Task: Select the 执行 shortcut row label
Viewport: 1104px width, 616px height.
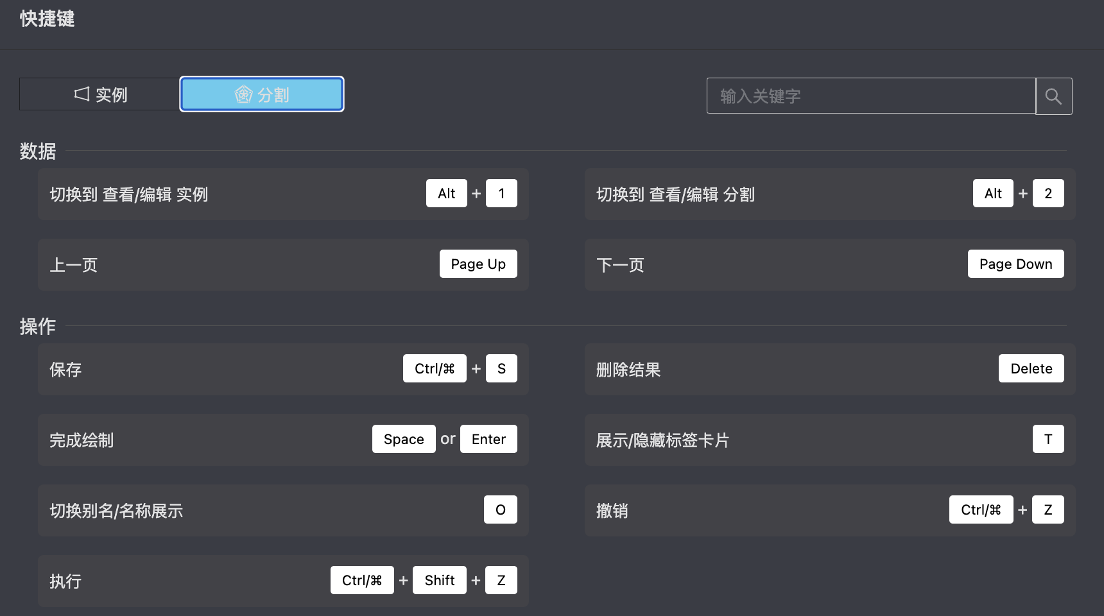Action: tap(65, 581)
